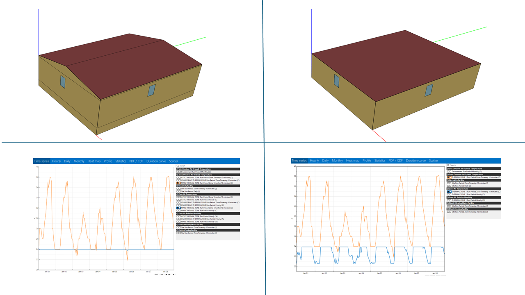Select 'Environment Run Period Monthly (C)' in left panel
The width and height of the screenshot is (525, 295).
[x=208, y=172]
